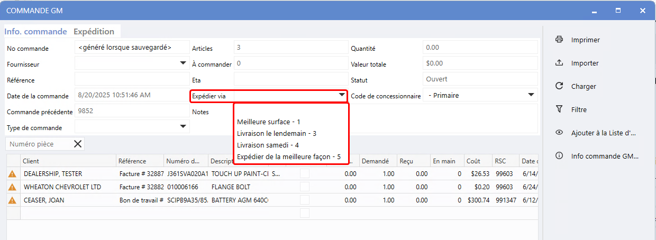This screenshot has height=240, width=656.
Task: Click the Imprimer printer icon
Action: point(559,40)
